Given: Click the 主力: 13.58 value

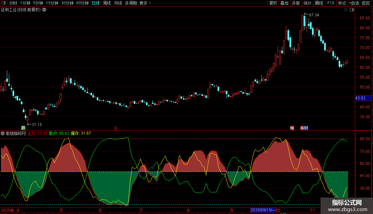Looking at the screenshot, I should point(37,133).
